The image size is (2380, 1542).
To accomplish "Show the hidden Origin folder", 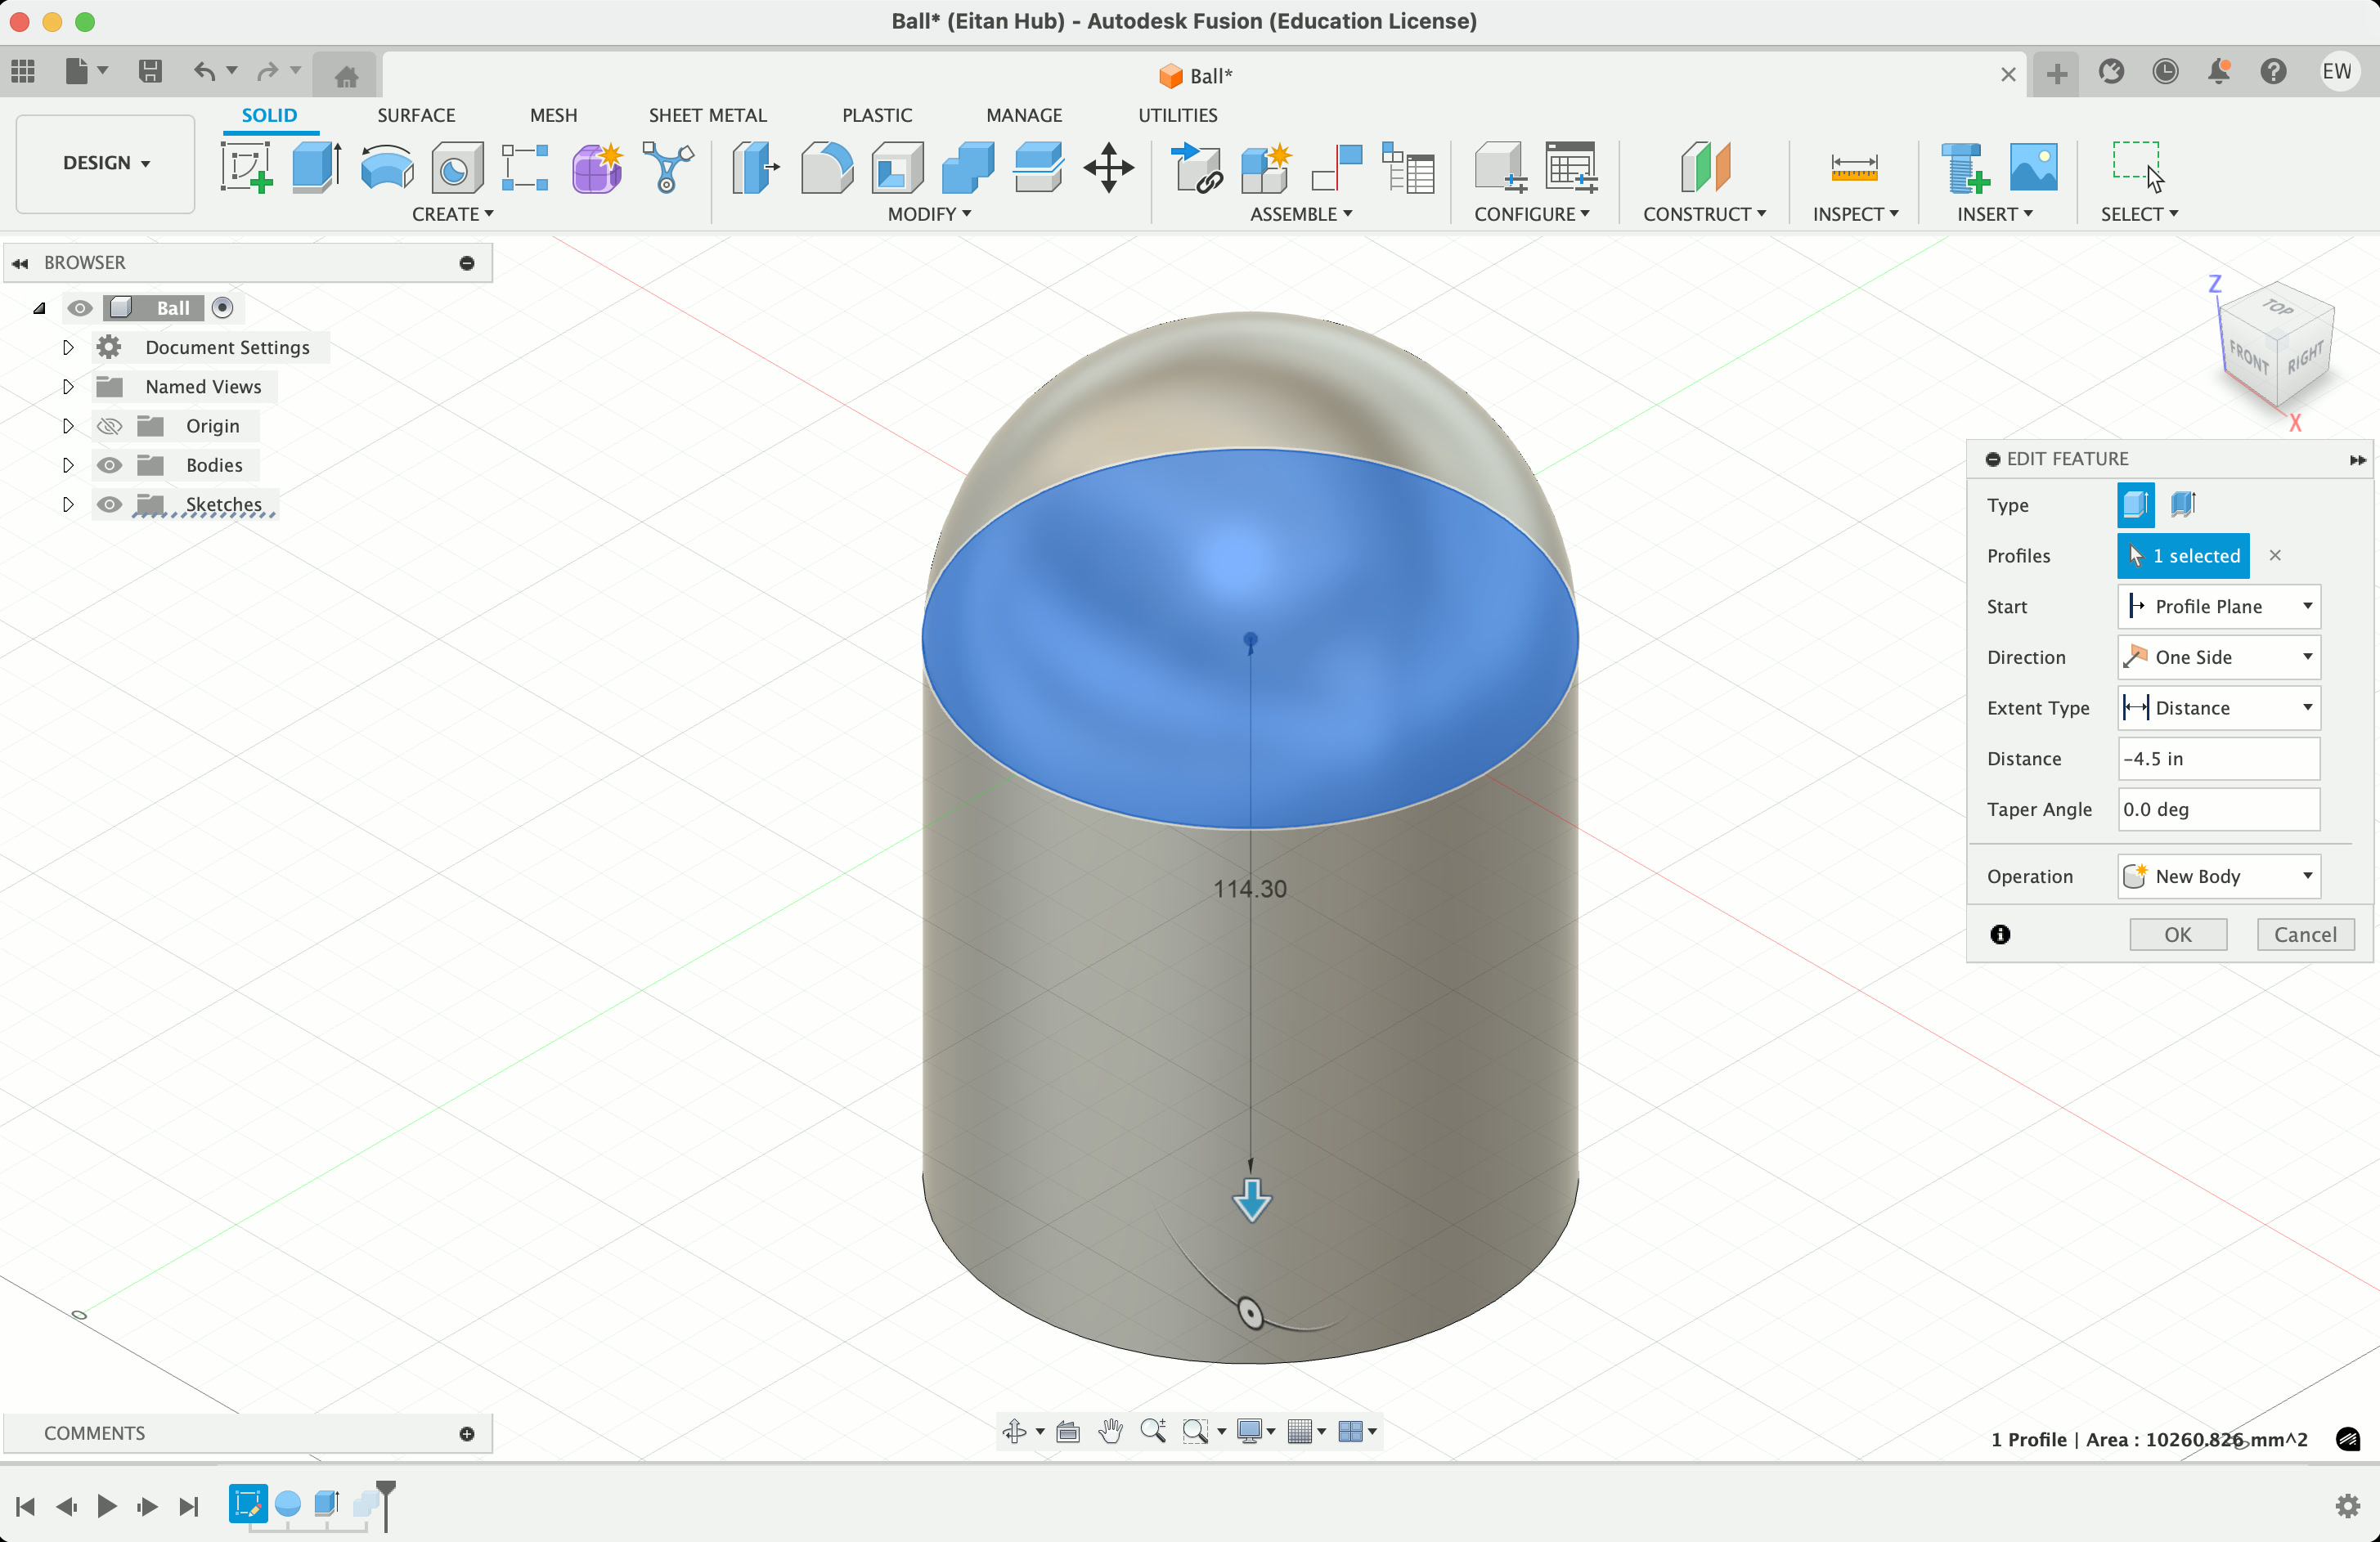I will click(x=109, y=426).
